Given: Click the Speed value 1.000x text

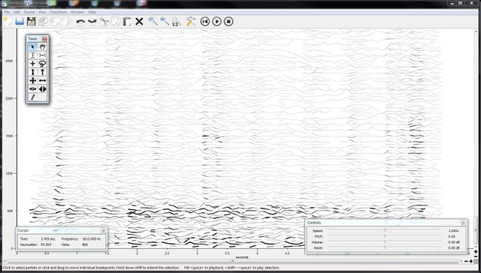Looking at the screenshot, I should [x=453, y=231].
